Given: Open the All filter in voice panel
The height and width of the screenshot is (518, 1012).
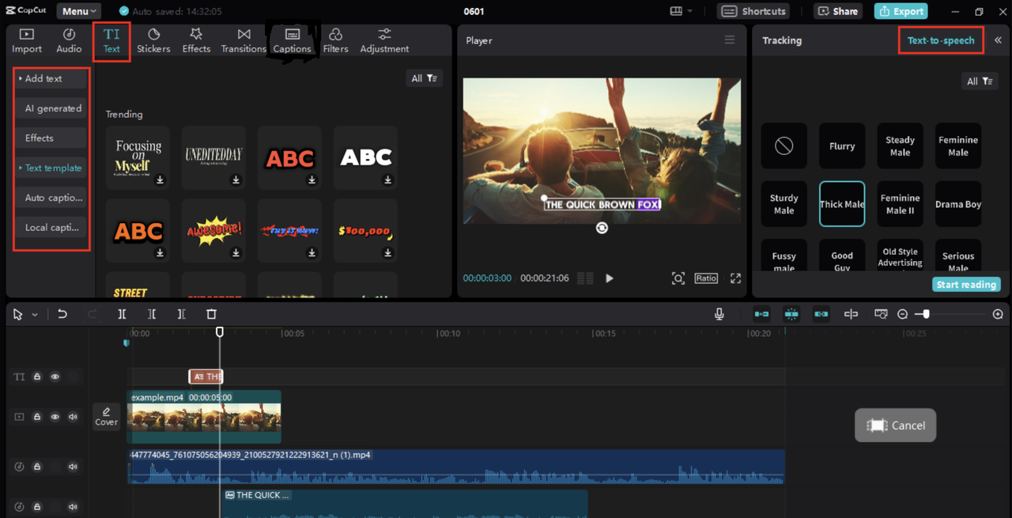Looking at the screenshot, I should [980, 81].
